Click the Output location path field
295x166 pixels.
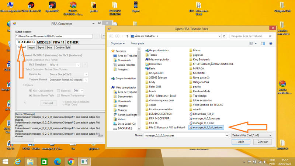pyautogui.click(x=54, y=36)
